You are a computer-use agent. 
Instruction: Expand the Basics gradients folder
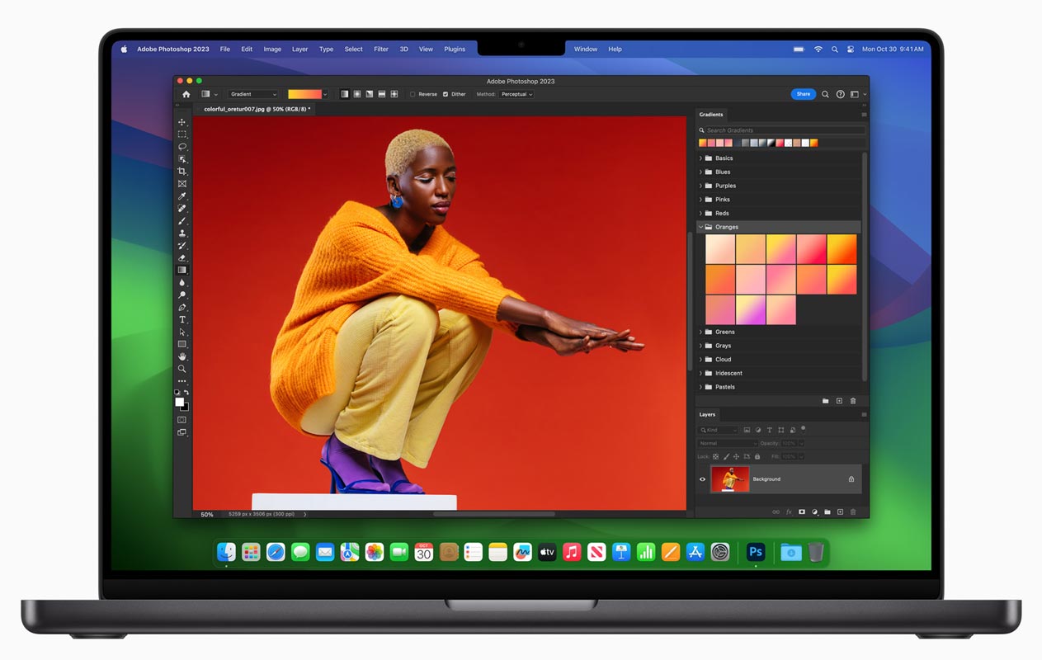pos(700,158)
